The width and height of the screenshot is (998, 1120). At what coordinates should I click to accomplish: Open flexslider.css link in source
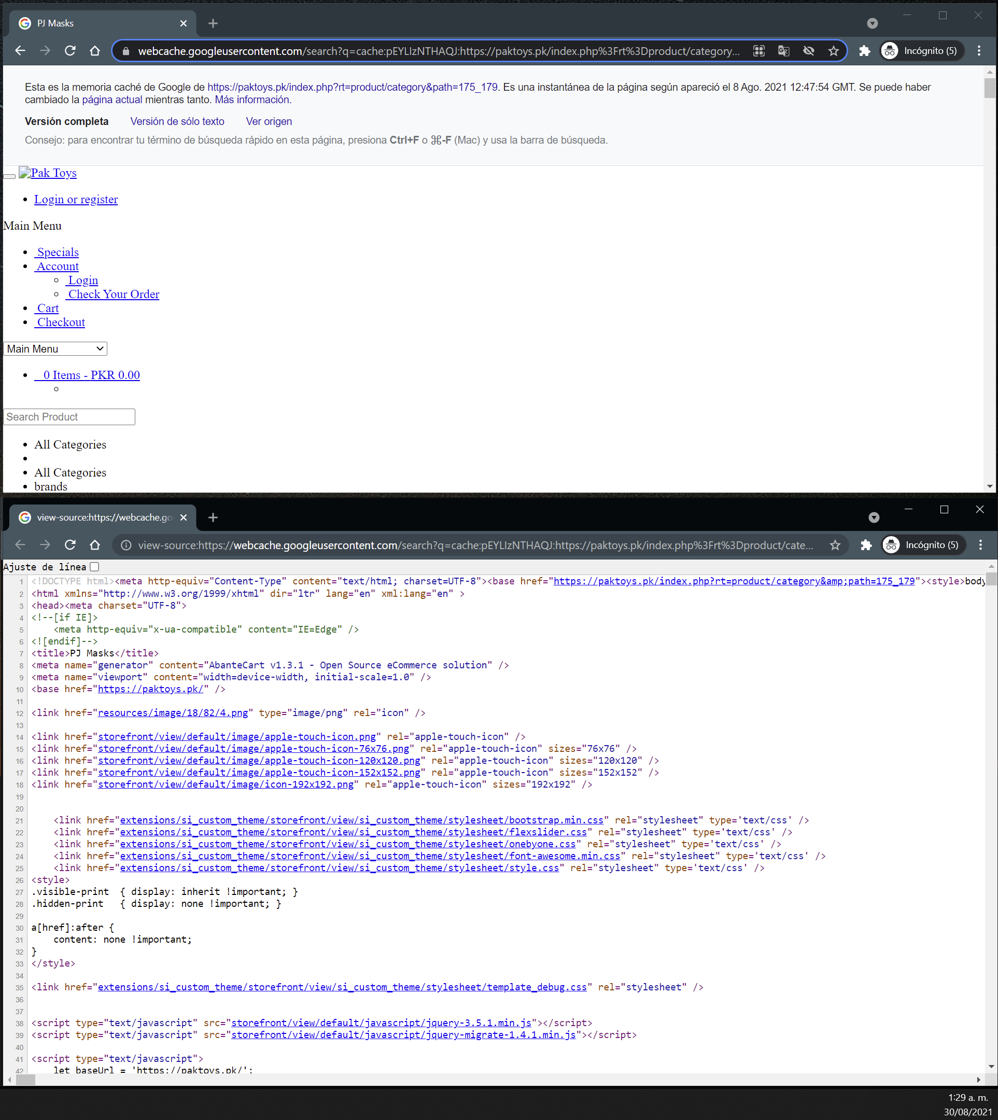tap(353, 832)
